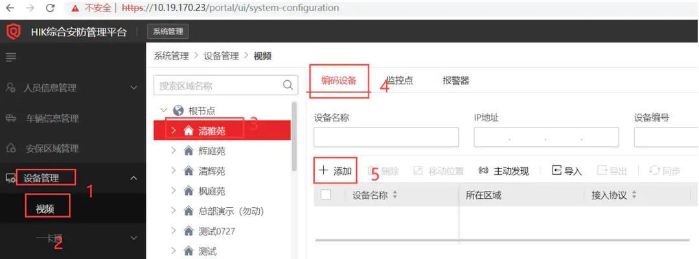The image size is (699, 259).
Task: Click the 同步 sync button
Action: [x=665, y=171]
